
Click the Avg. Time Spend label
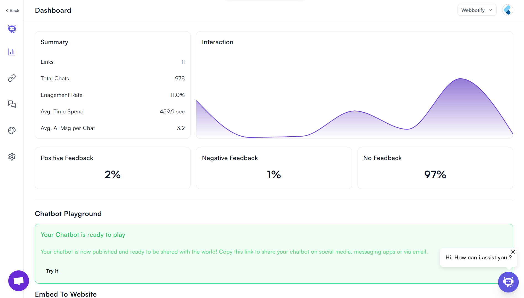point(62,111)
